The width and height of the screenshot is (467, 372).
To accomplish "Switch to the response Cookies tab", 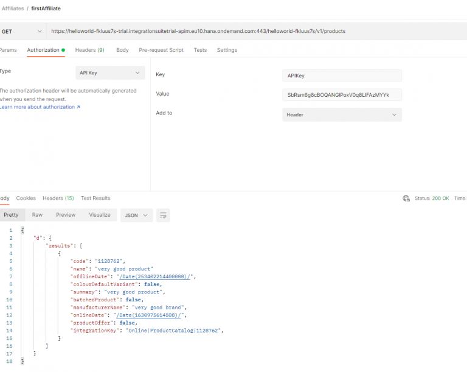I will point(26,198).
